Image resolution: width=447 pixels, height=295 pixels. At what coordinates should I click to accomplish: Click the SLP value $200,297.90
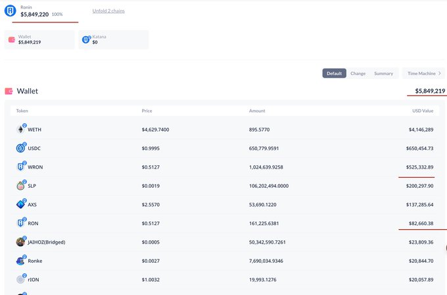(420, 186)
